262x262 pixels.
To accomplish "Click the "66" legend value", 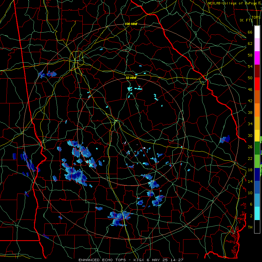I will click(x=250, y=32).
